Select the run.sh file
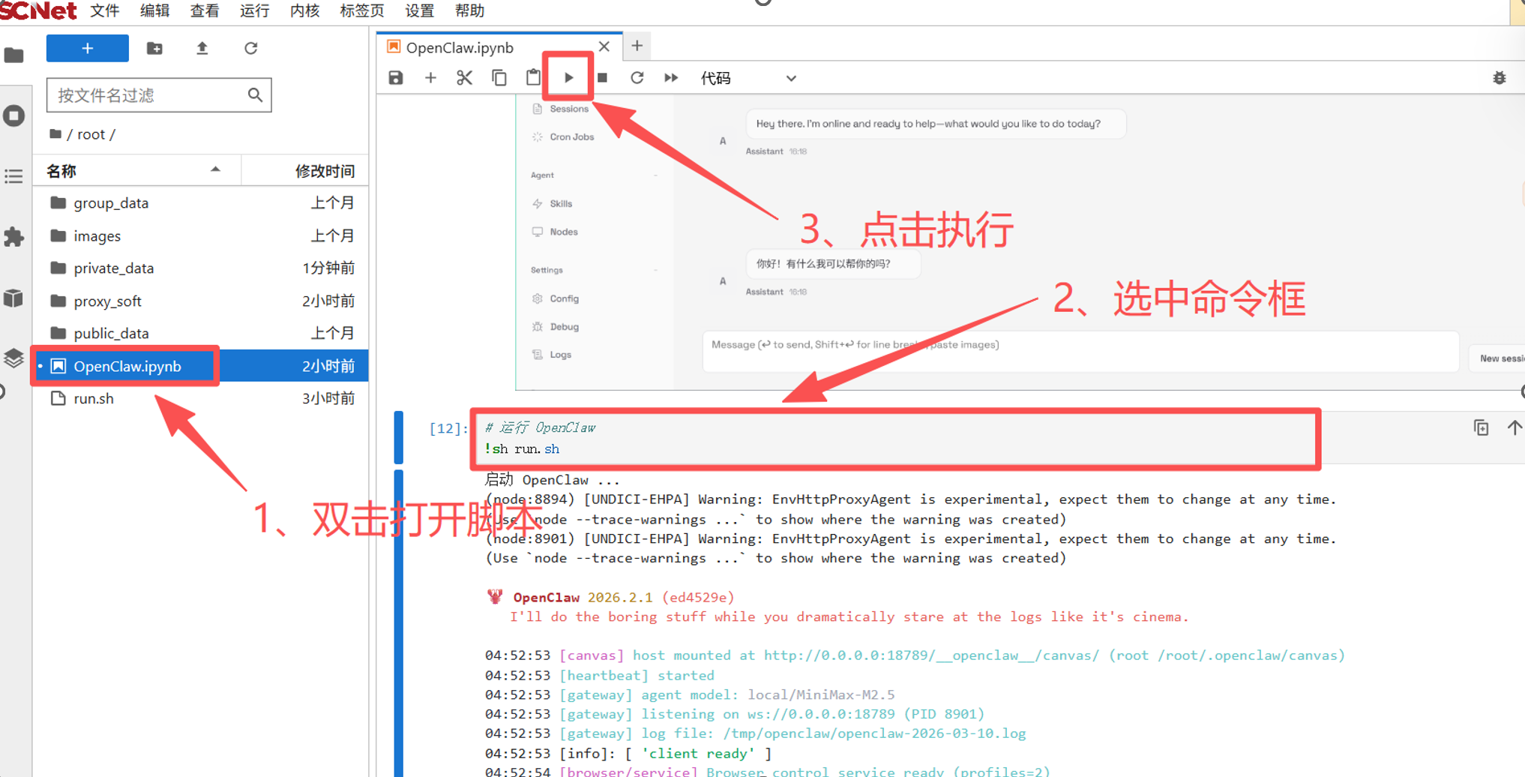This screenshot has height=777, width=1525. coord(94,398)
